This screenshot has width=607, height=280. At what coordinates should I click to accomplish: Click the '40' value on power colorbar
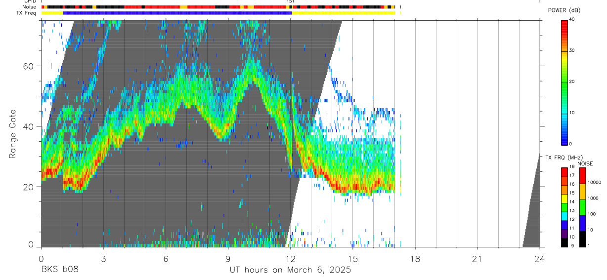pyautogui.click(x=573, y=20)
